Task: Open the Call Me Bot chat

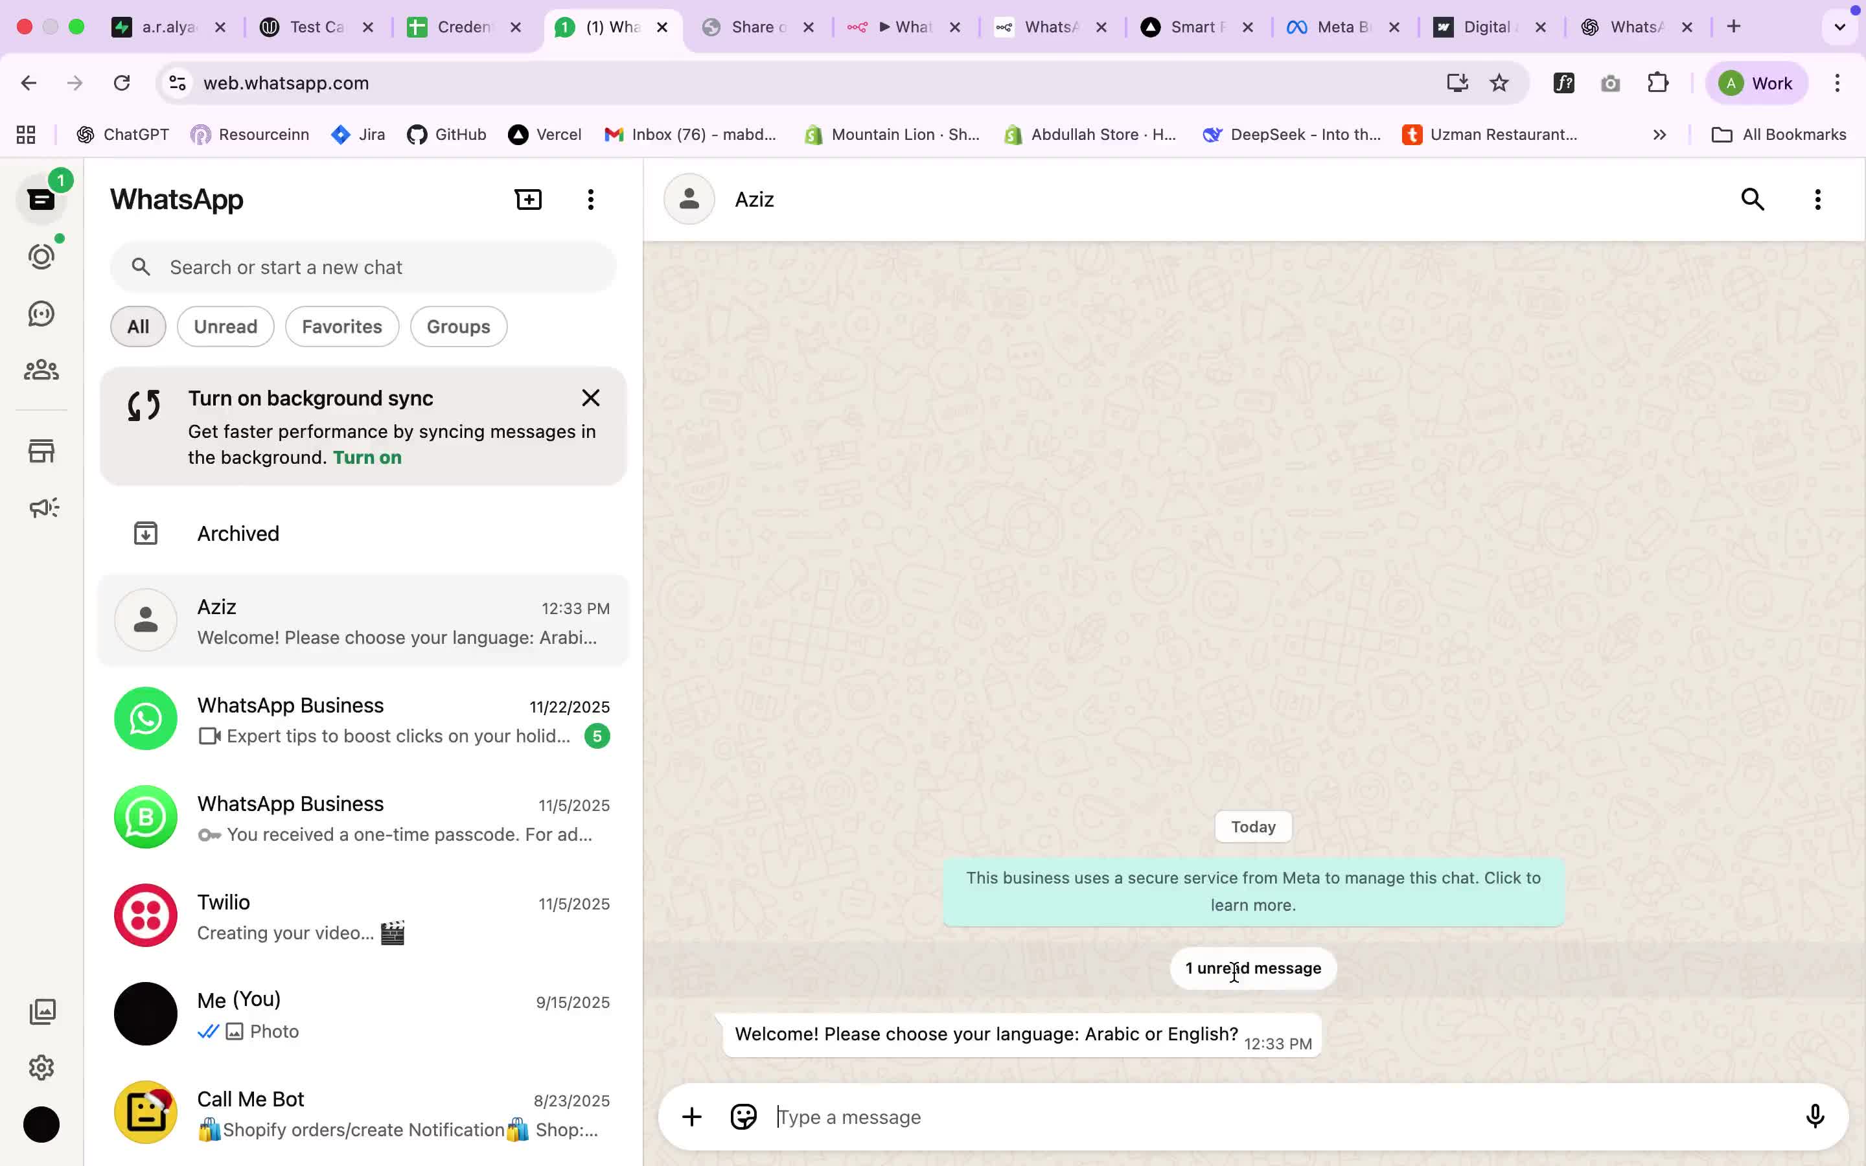Action: [x=363, y=1113]
